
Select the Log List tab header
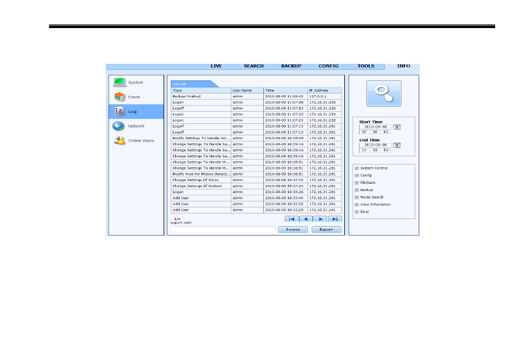(x=194, y=84)
